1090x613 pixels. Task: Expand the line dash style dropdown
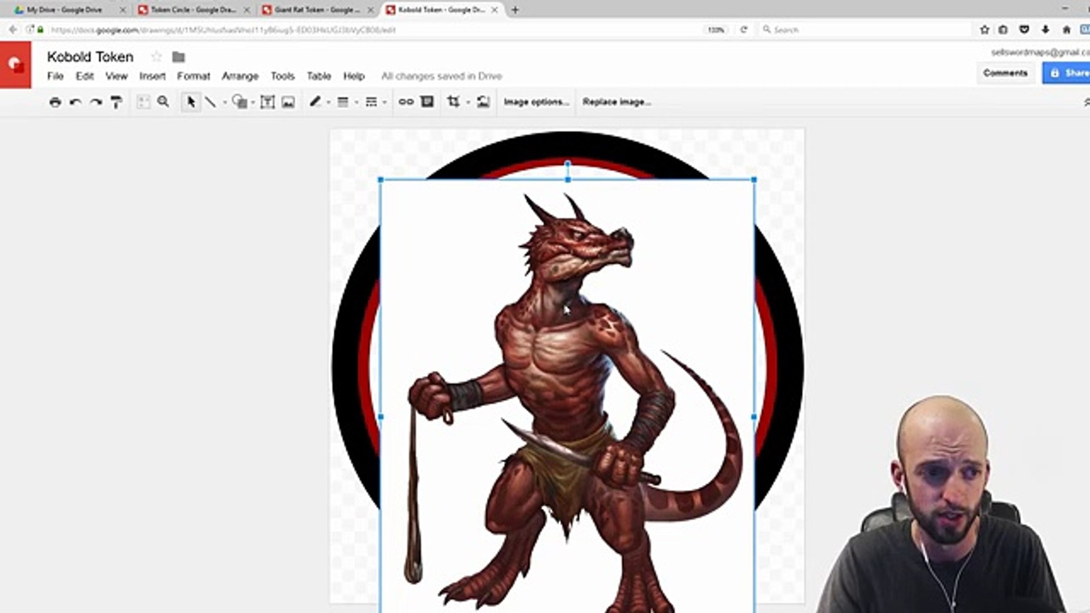click(385, 102)
